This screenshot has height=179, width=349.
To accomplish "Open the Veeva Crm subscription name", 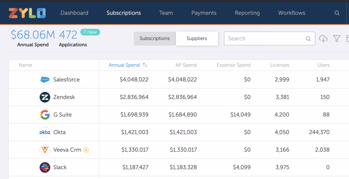I will click(x=67, y=150).
